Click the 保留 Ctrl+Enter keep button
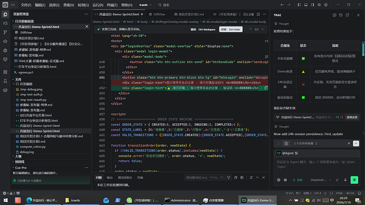This screenshot has height=205, width=365. click(x=231, y=29)
